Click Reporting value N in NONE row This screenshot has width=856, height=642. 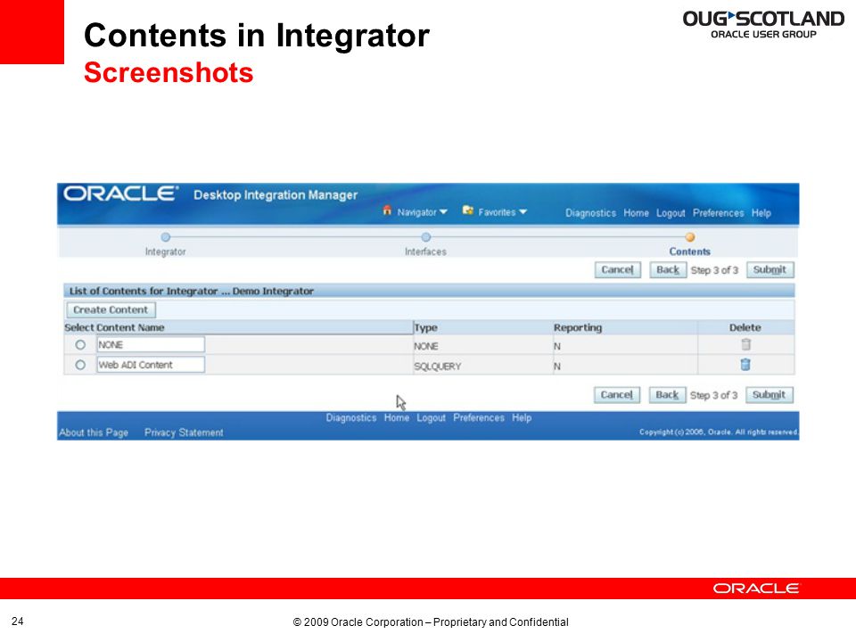click(x=556, y=346)
